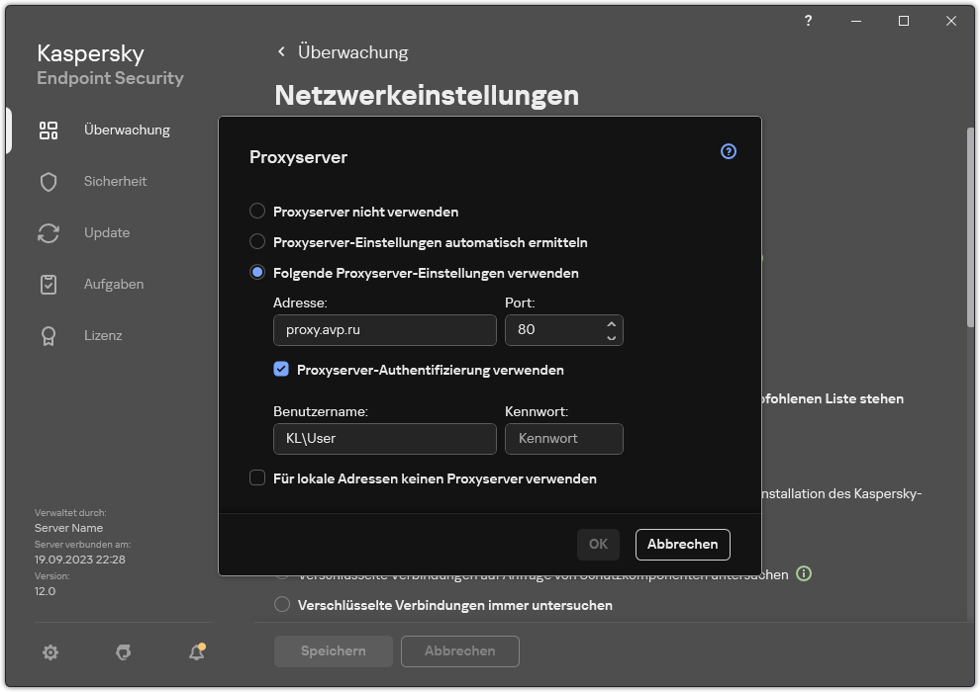Decrement the Port value with the down arrow
Screen dimensions: 980x692
click(612, 336)
